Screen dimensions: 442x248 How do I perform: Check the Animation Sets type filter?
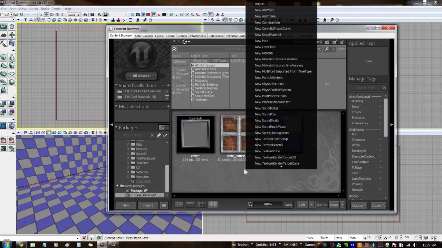193,69
